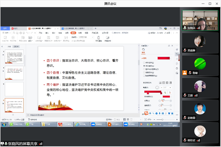Click muted microphone icon next to 王顺
Screen dimensions: 221x147
(185, 95)
